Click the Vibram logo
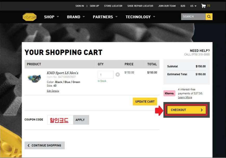The height and width of the screenshot is (158, 226). click(x=30, y=17)
